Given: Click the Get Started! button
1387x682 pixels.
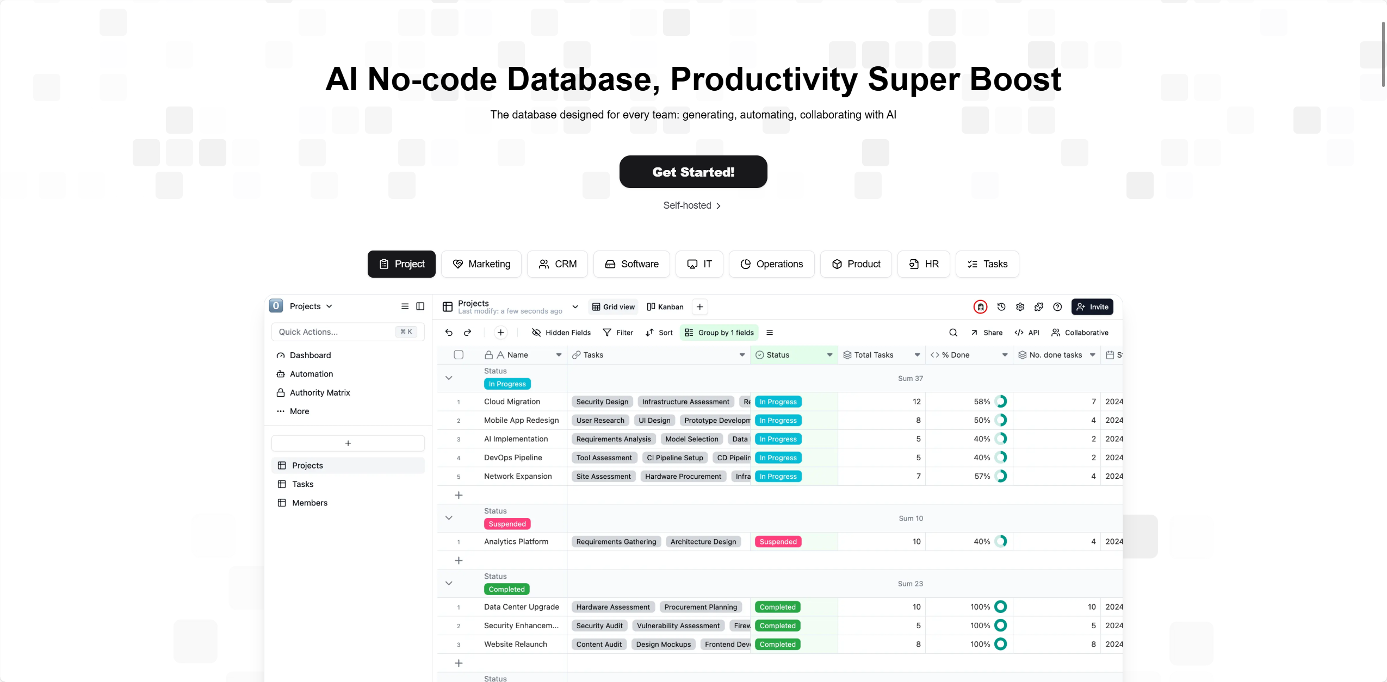Looking at the screenshot, I should [693, 172].
